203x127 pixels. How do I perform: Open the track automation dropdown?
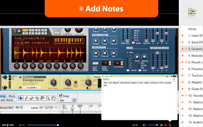49,107
